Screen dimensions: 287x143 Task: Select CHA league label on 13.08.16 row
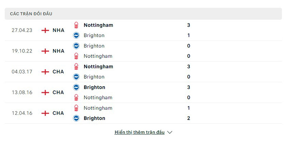58,93
